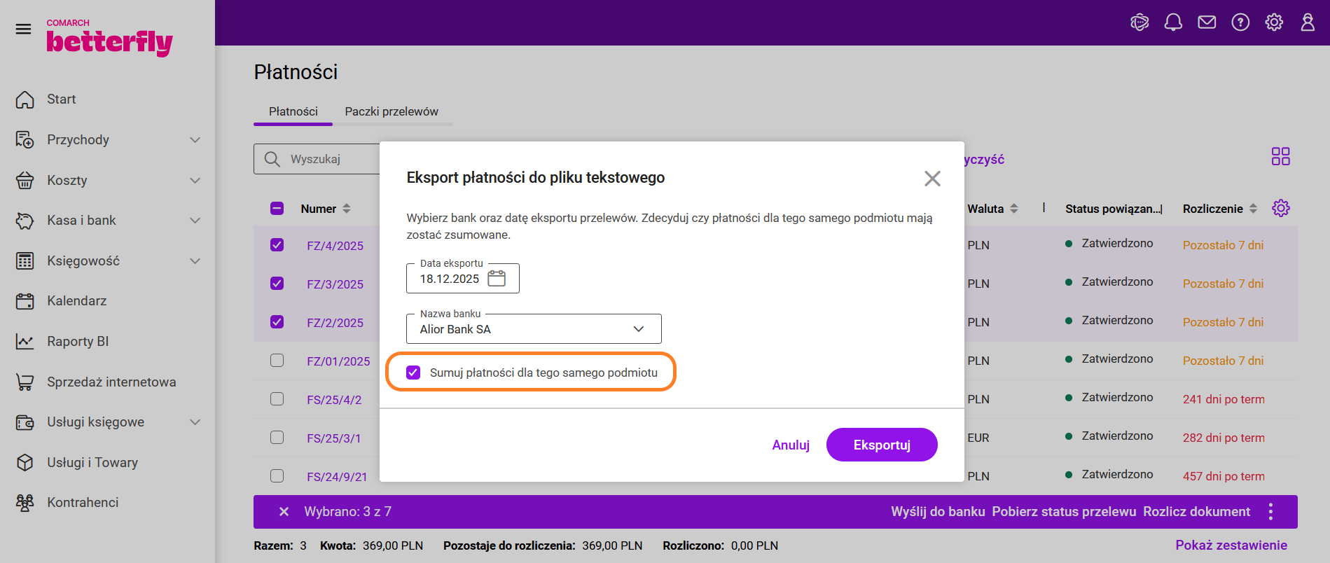
Task: Open Kontrahenci in the sidebar
Action: click(x=83, y=503)
